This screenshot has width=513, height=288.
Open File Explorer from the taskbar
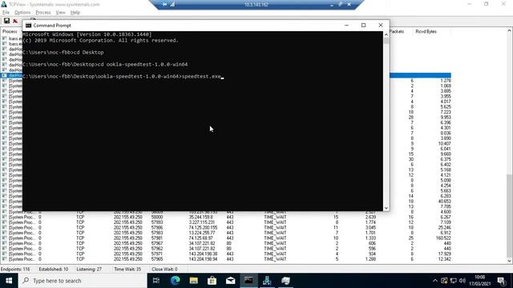click(x=194, y=281)
